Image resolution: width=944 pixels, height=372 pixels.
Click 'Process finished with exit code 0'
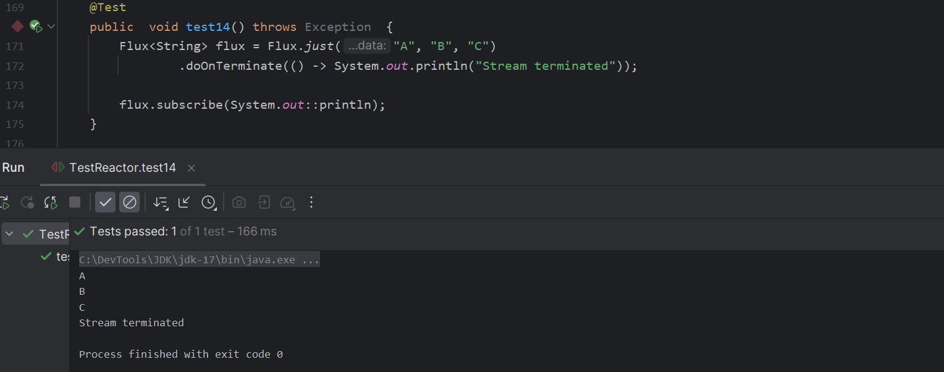(x=181, y=354)
